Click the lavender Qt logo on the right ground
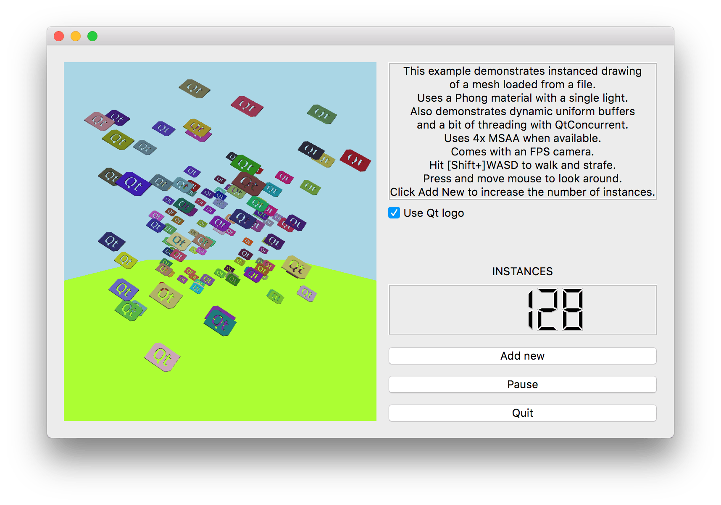The width and height of the screenshot is (721, 505). coord(307,293)
